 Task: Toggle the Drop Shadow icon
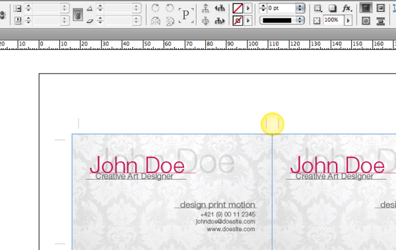pyautogui.click(x=333, y=9)
